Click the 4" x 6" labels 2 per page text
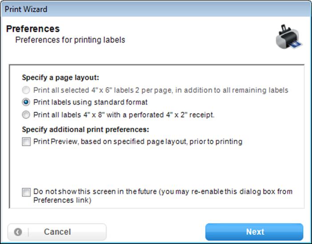 [x=161, y=90]
